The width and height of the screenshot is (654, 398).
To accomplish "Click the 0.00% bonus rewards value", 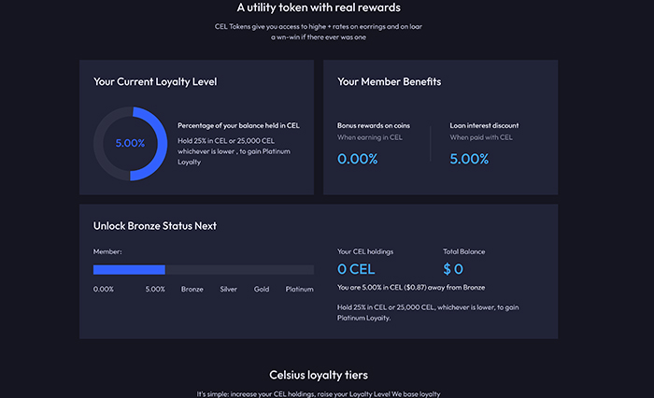I will [358, 159].
